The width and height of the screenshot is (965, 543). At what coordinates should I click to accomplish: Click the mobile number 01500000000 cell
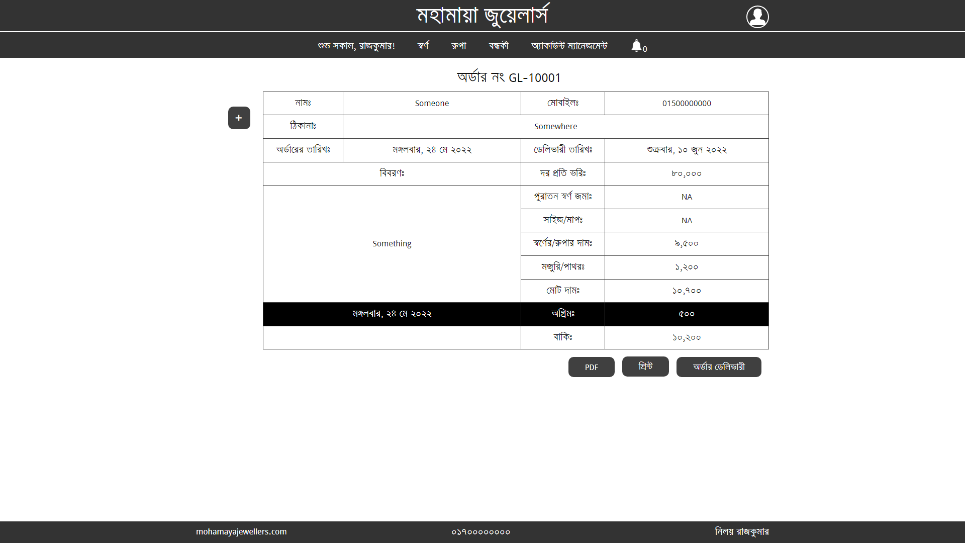tap(687, 103)
